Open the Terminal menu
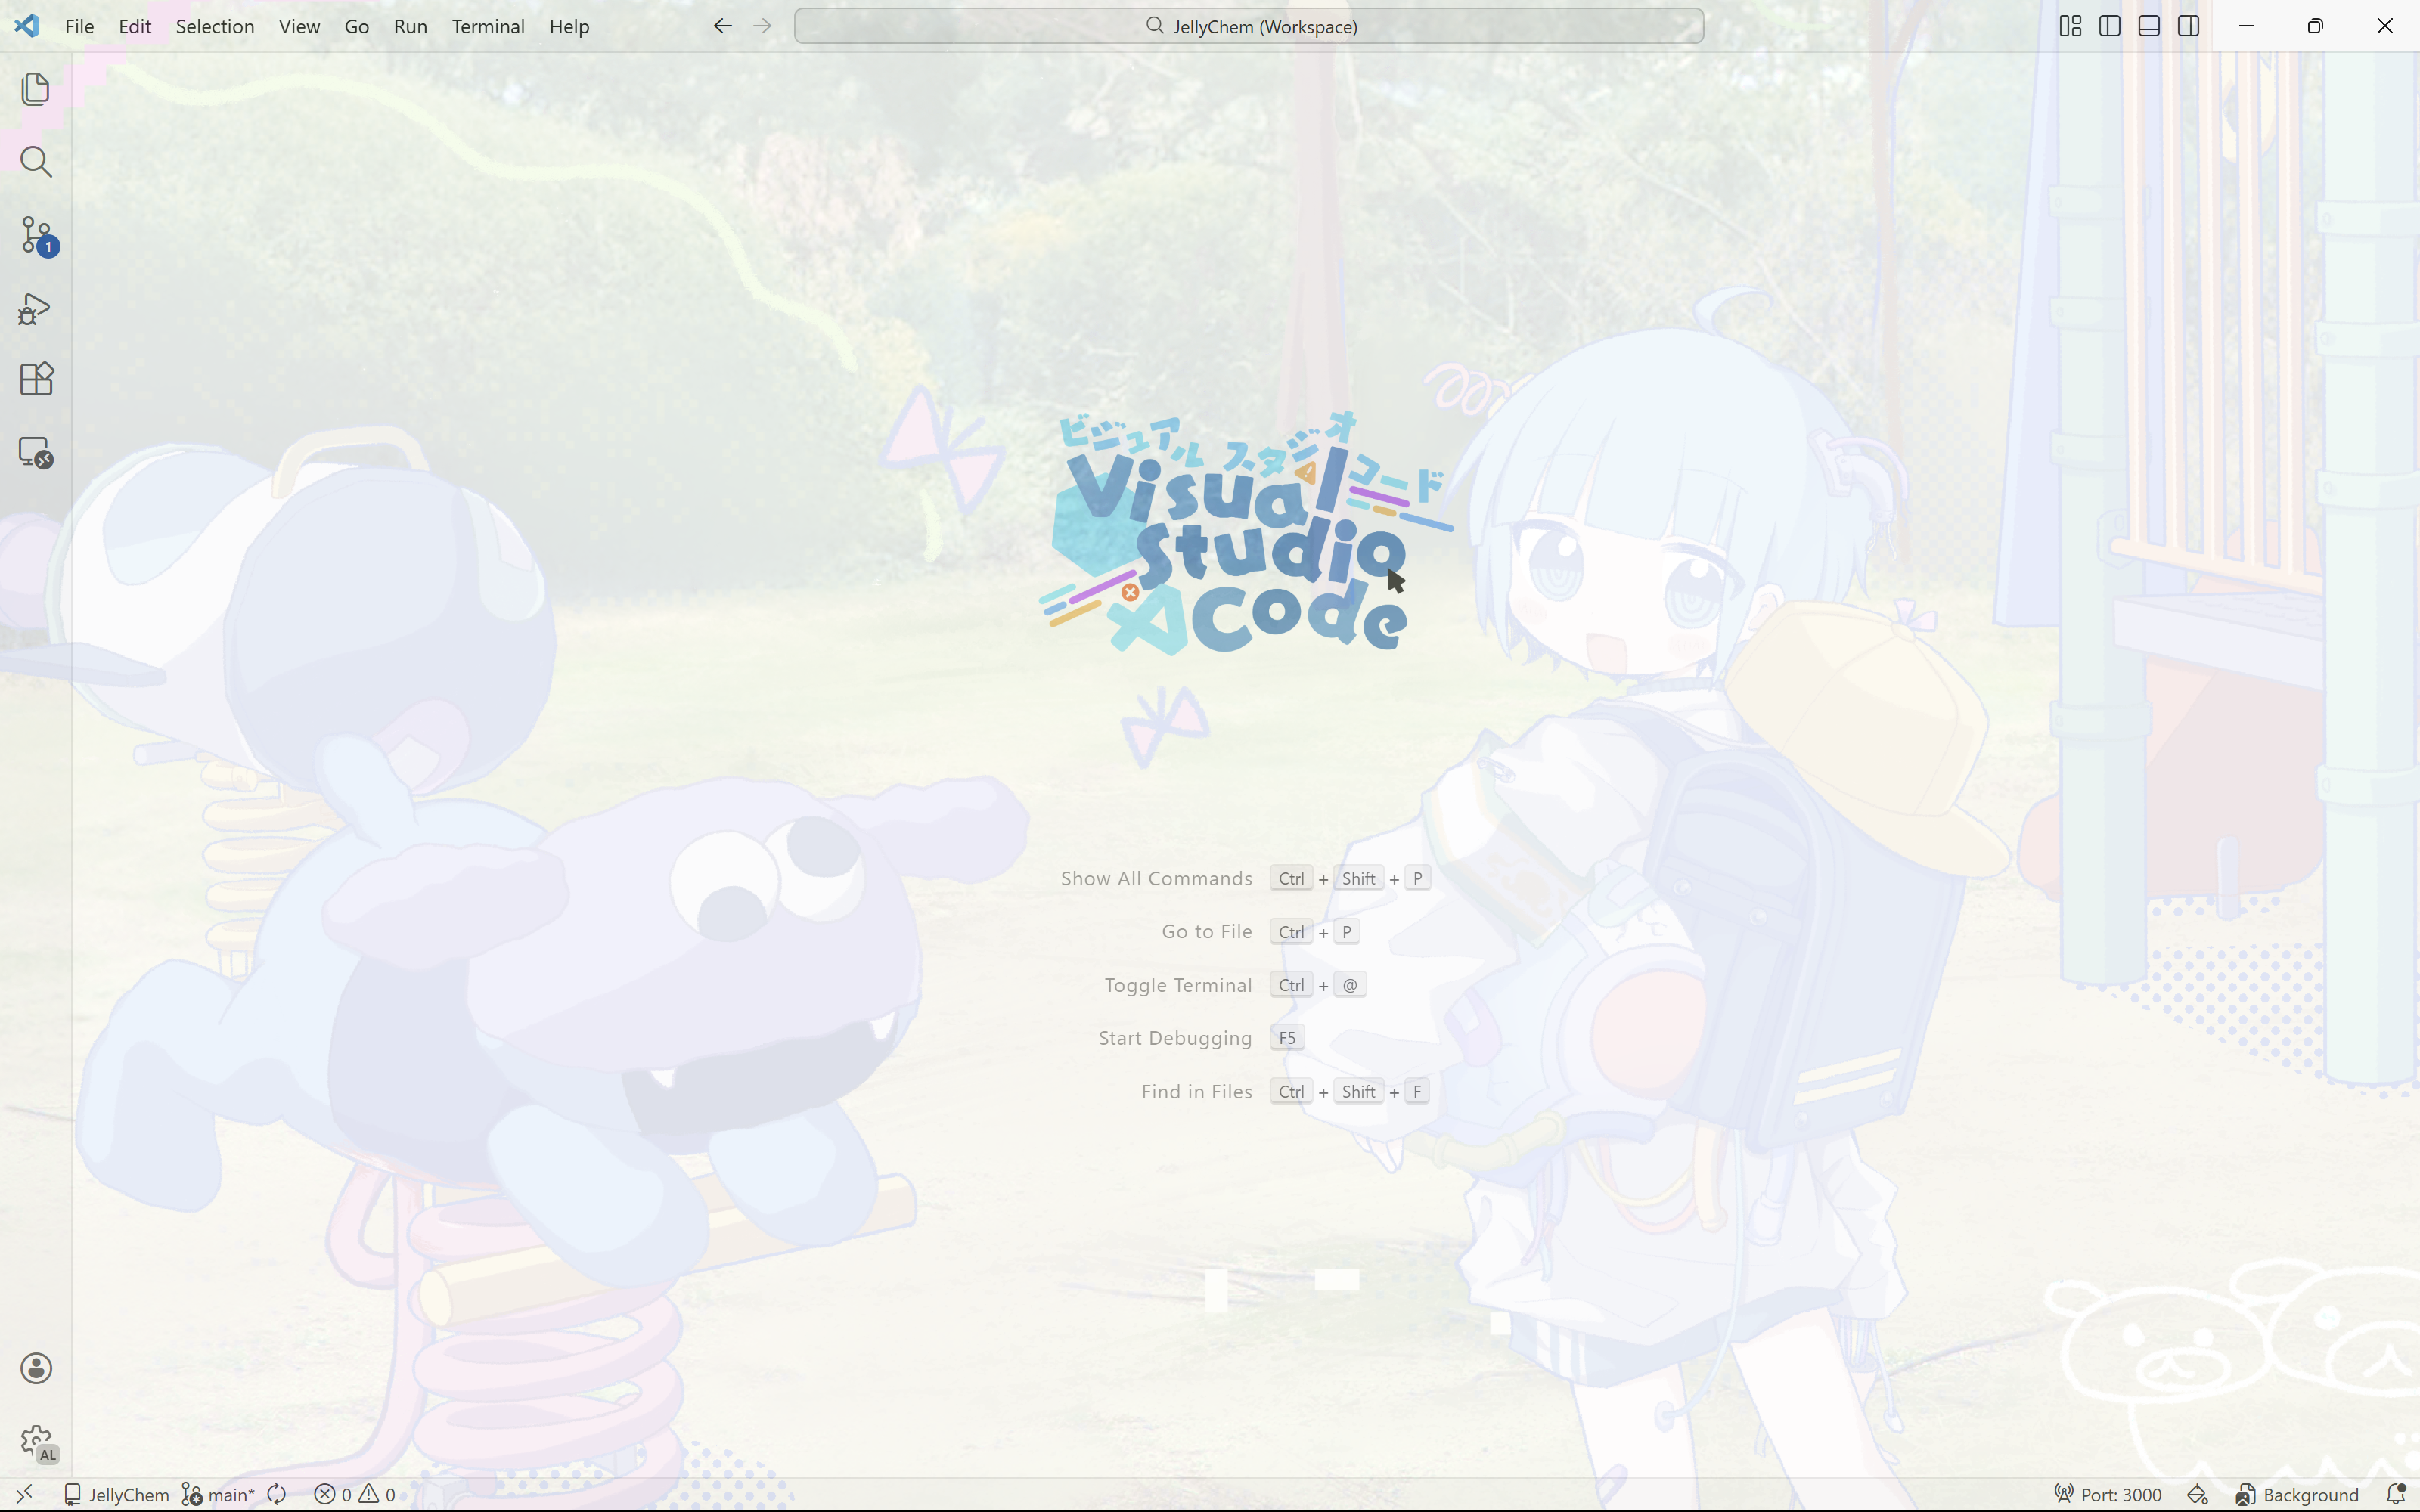This screenshot has width=2420, height=1512. click(x=488, y=27)
